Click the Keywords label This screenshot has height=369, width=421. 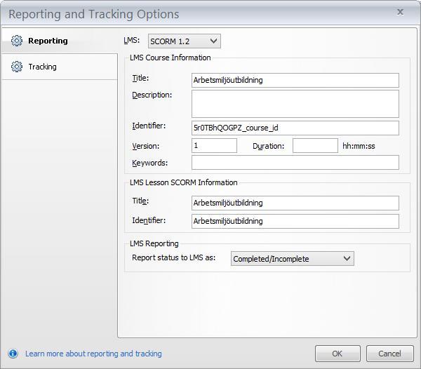(x=150, y=163)
